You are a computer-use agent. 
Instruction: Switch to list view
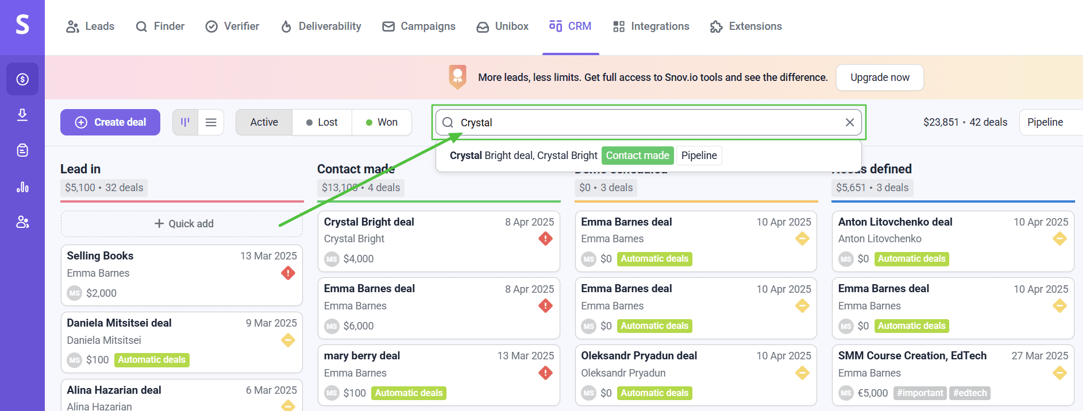click(x=211, y=122)
